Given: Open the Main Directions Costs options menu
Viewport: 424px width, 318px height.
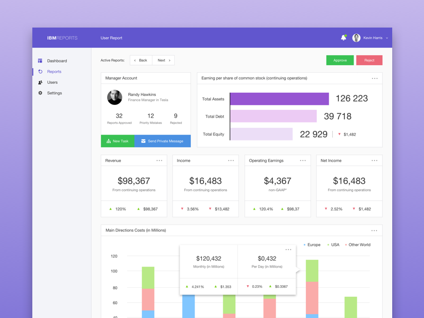Looking at the screenshot, I should tap(375, 230).
